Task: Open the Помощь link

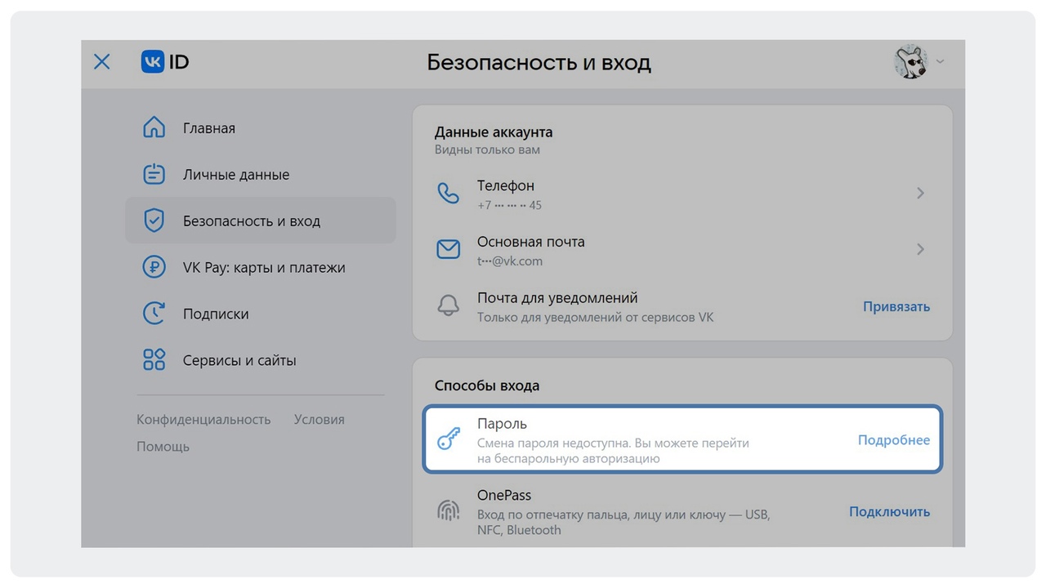Action: [163, 446]
